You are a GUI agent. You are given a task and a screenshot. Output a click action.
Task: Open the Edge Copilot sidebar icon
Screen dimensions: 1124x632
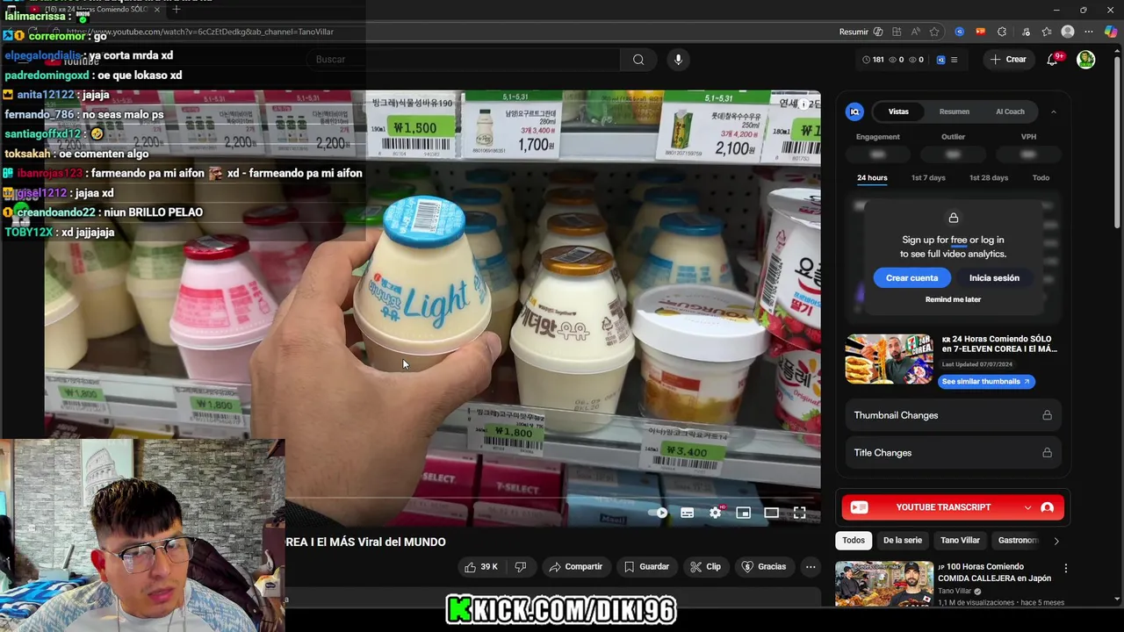(x=1111, y=32)
